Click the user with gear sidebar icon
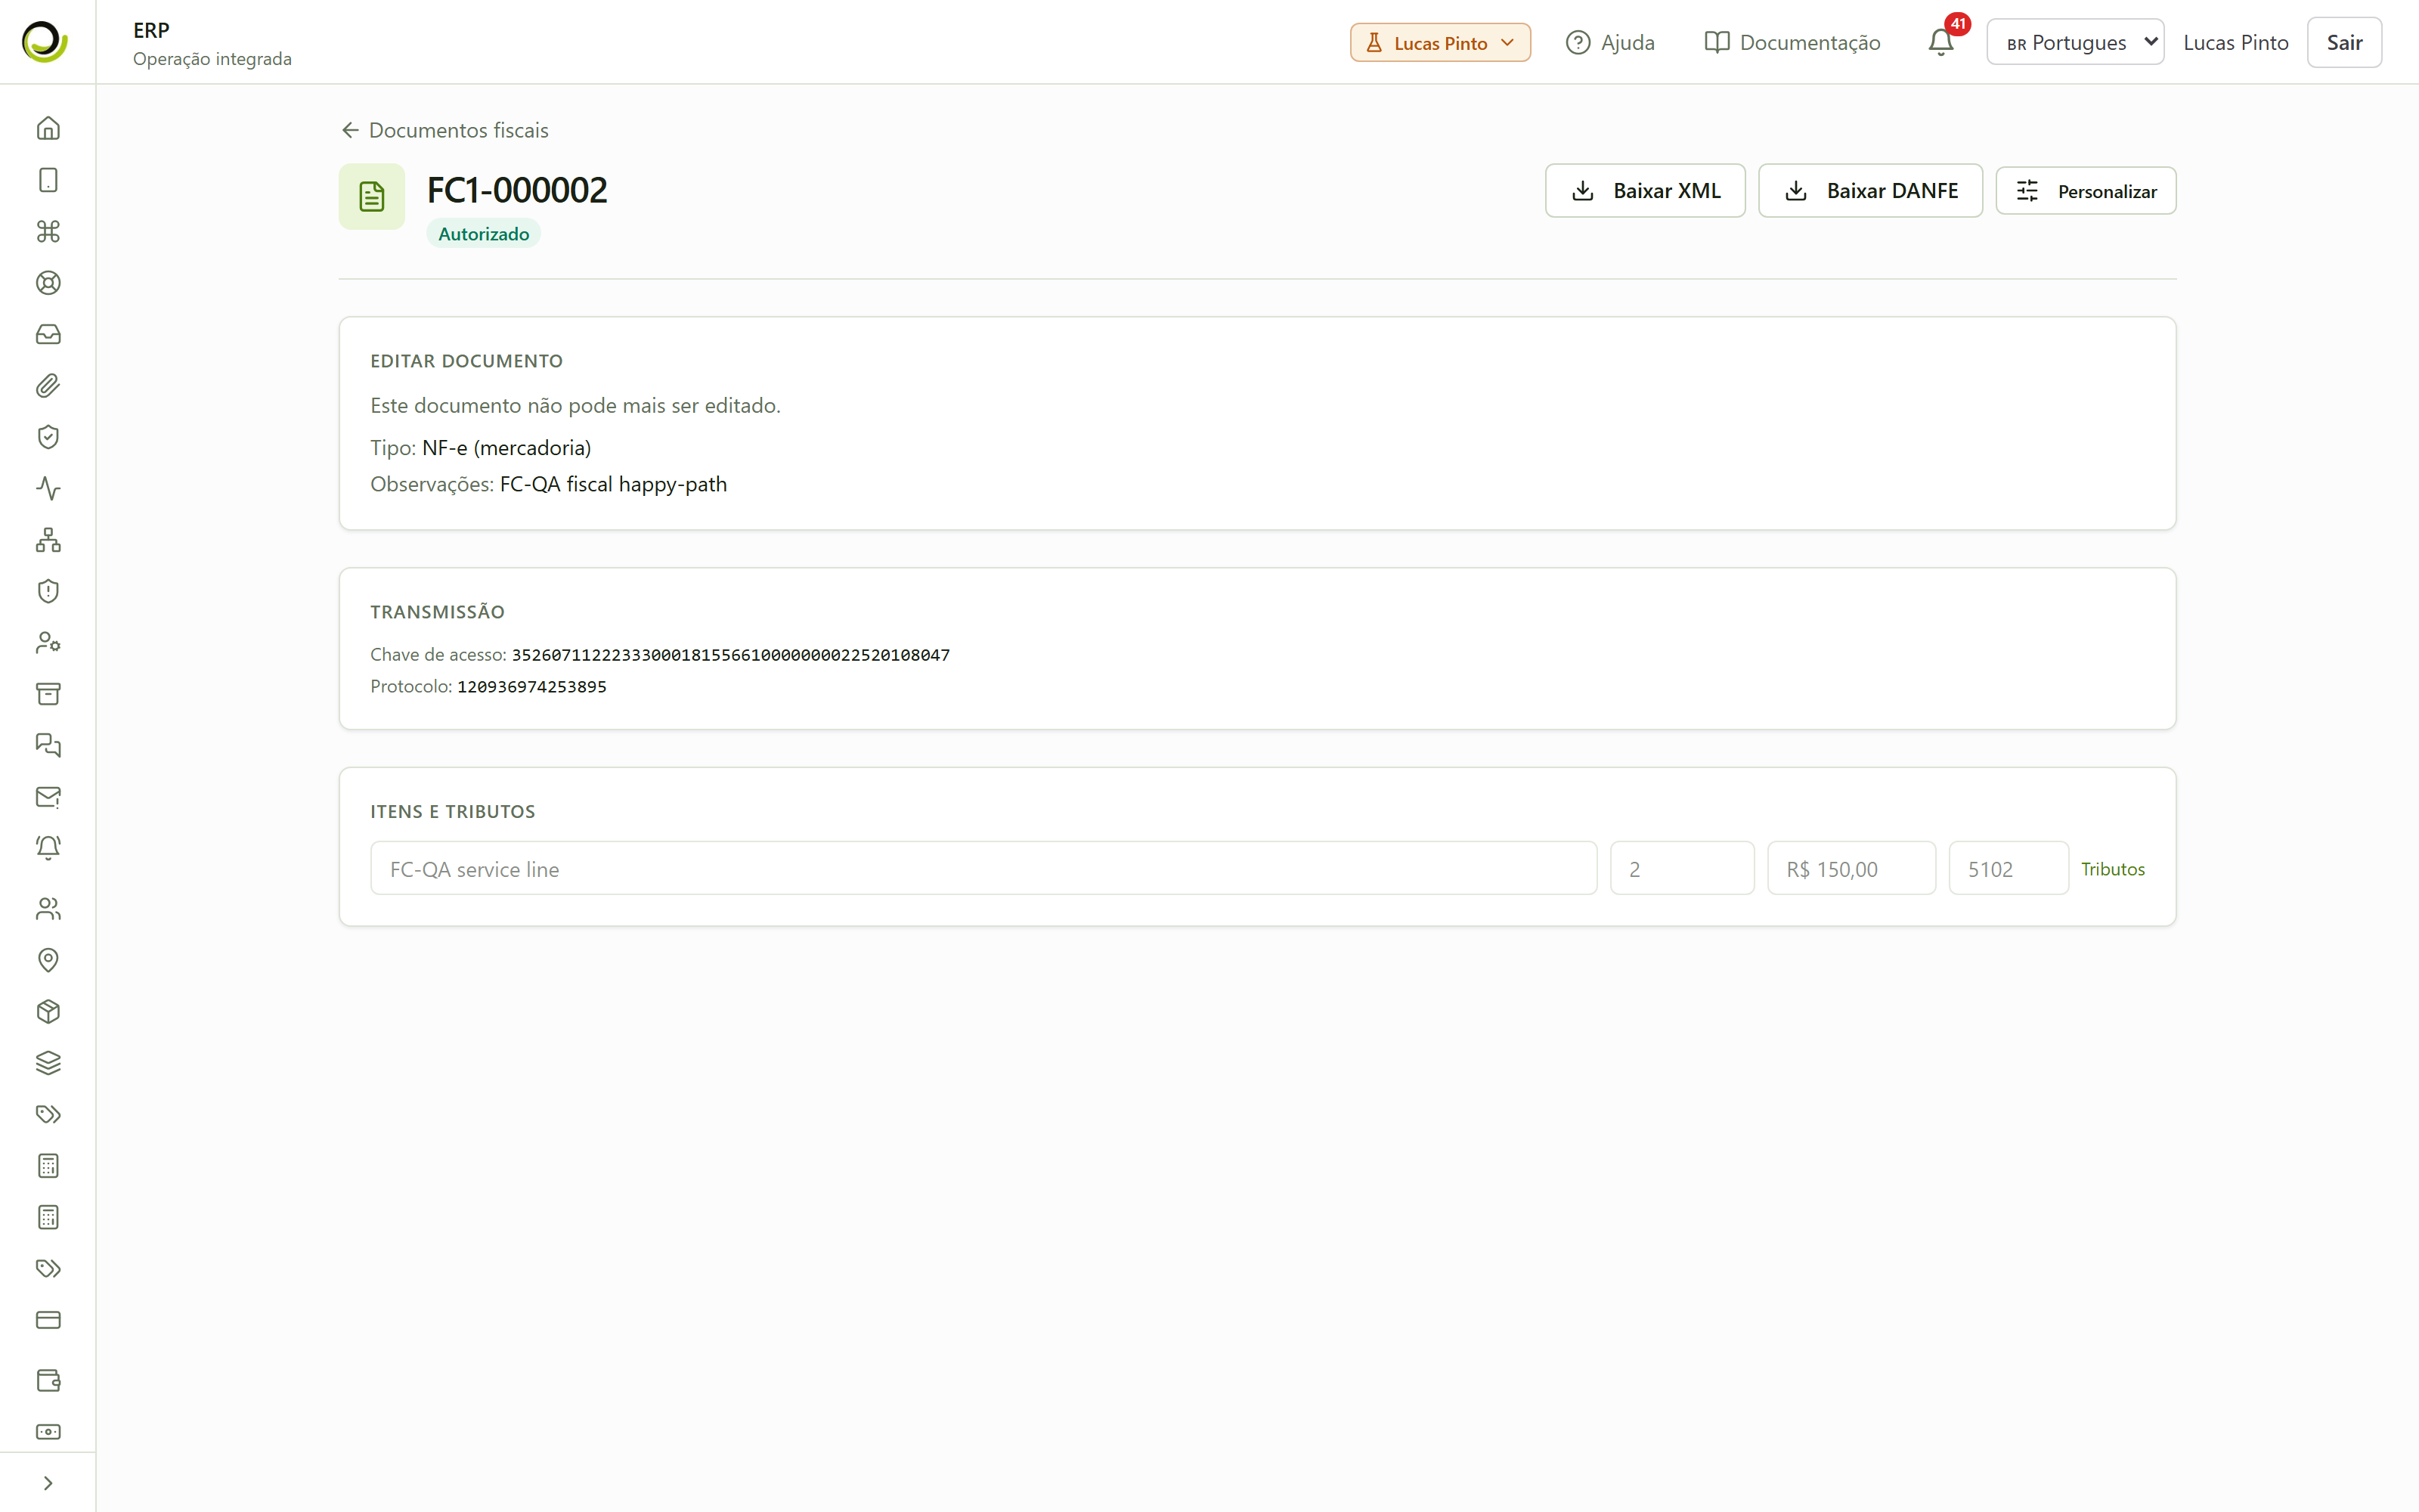2419x1512 pixels. [48, 643]
